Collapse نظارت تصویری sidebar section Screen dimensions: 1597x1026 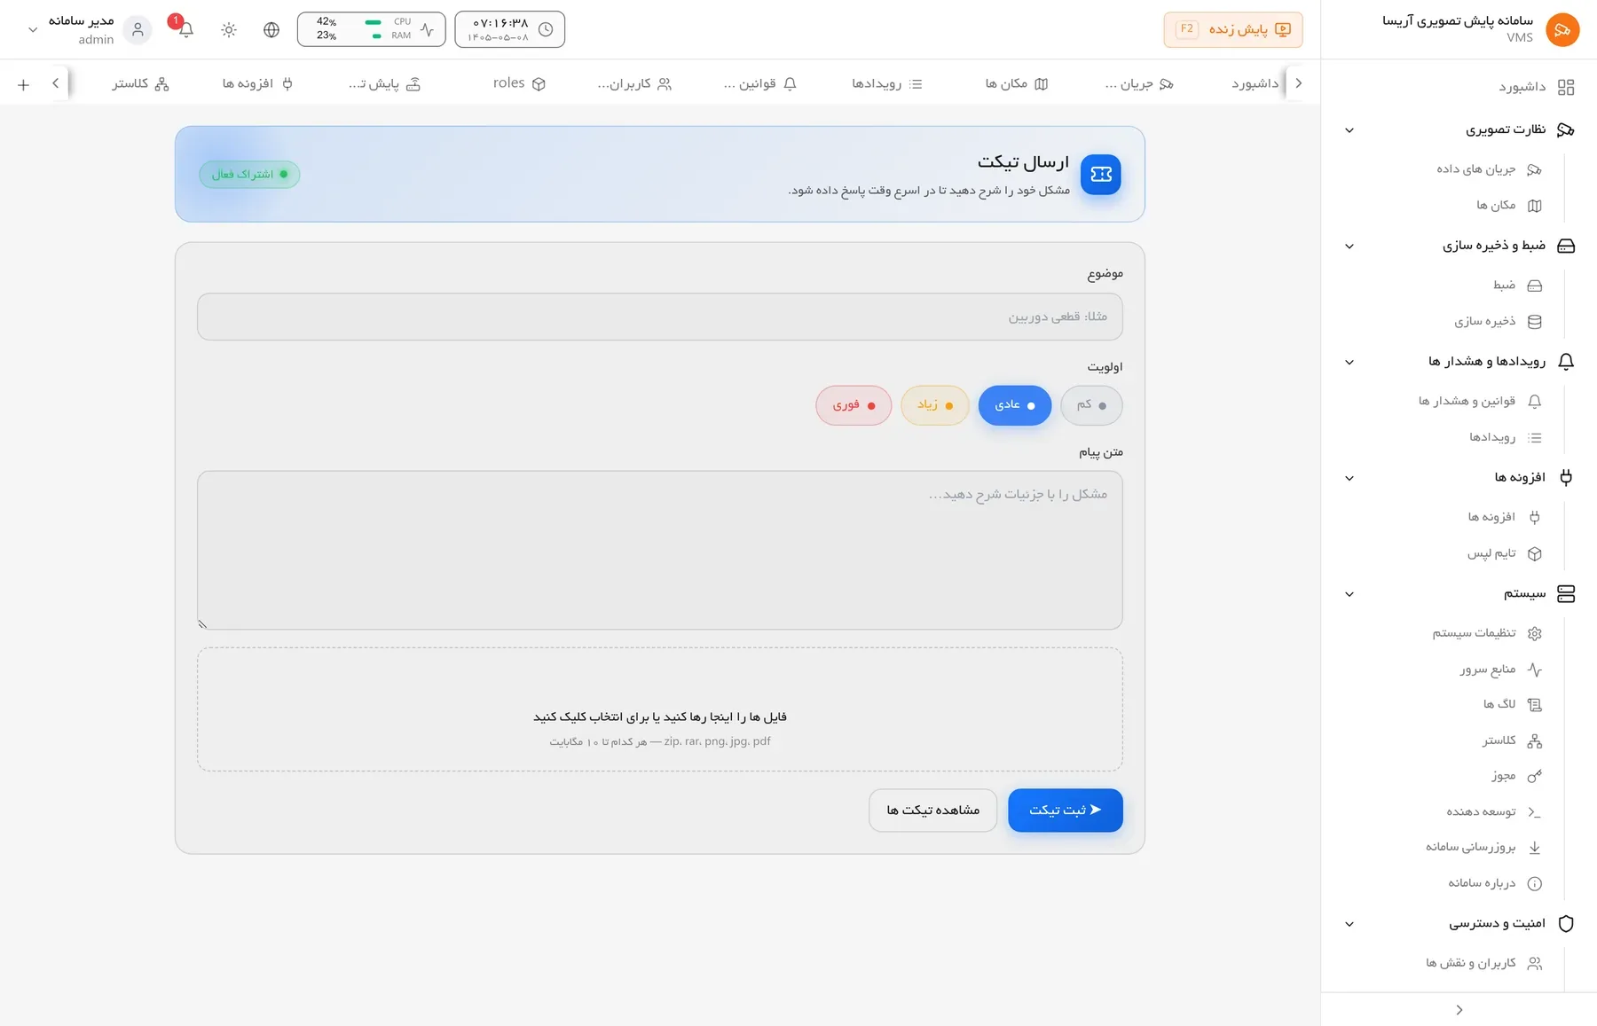click(1349, 130)
